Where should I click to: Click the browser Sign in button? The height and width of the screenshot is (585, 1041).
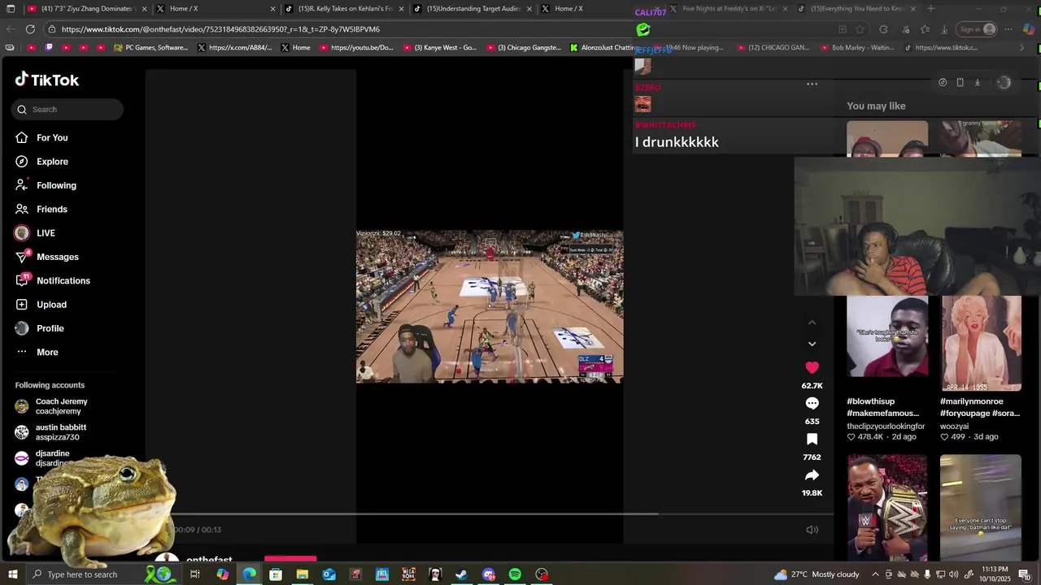[x=977, y=29]
